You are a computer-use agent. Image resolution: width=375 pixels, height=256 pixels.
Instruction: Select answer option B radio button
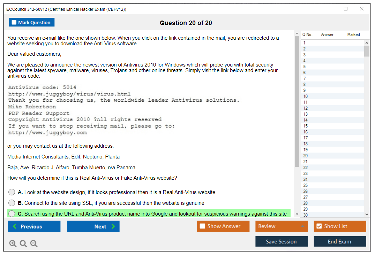(x=12, y=203)
